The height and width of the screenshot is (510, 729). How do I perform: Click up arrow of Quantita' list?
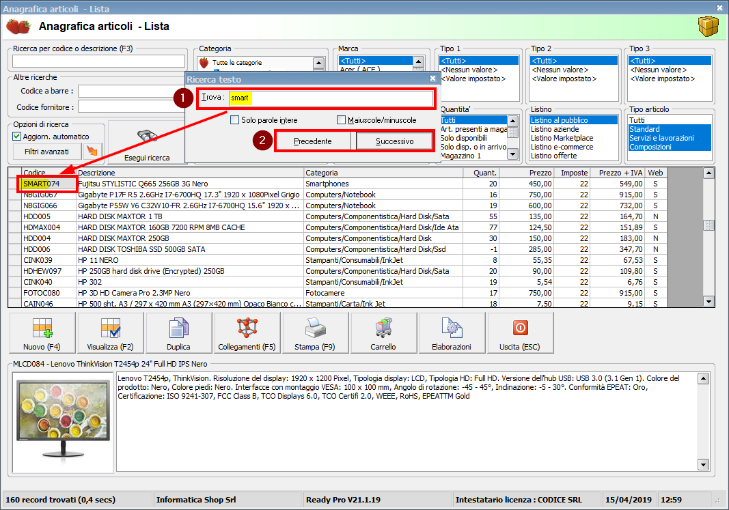tap(512, 121)
